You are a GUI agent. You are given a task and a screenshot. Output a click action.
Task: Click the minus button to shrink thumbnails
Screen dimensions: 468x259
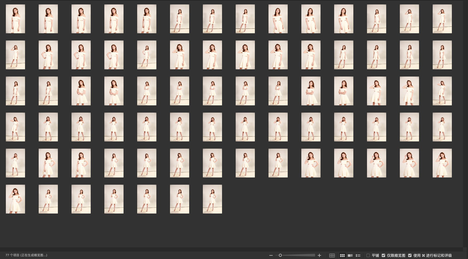click(271, 255)
